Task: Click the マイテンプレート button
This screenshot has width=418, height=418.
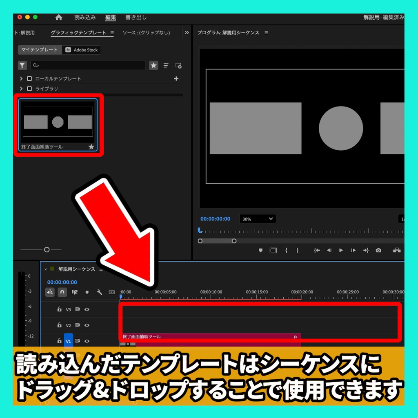Action: pyautogui.click(x=39, y=50)
